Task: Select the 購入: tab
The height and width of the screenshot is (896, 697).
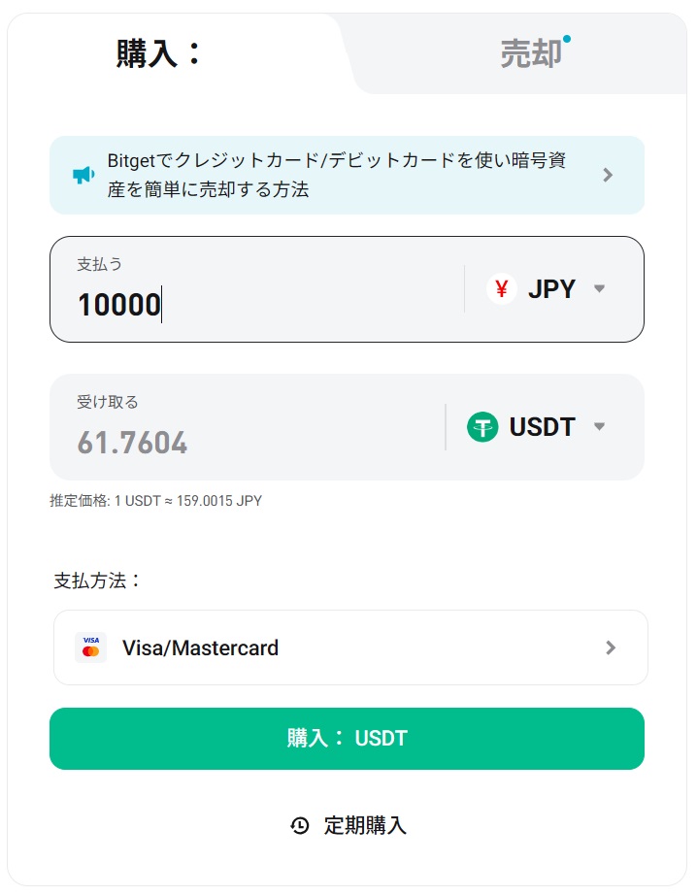Action: click(160, 53)
